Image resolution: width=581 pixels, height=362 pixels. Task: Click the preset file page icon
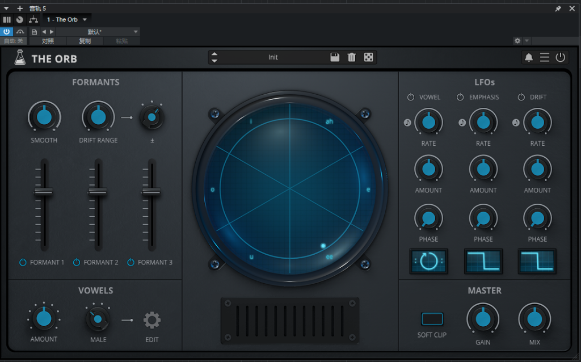pos(35,32)
